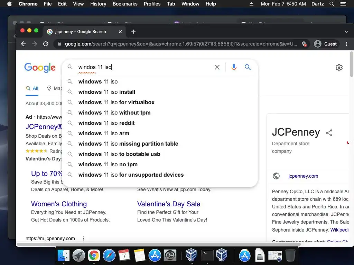The width and height of the screenshot is (354, 265).
Task: Click the eject icon in the menu bar
Action: tap(251, 4)
